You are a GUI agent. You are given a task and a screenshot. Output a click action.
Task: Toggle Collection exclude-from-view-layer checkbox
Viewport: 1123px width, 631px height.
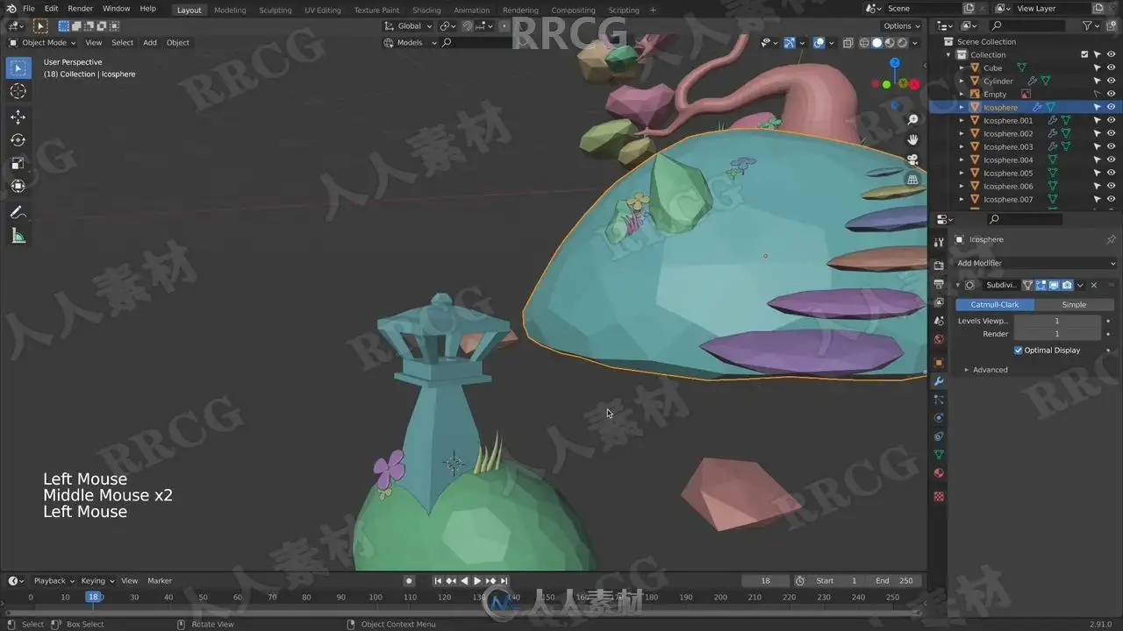pos(1084,54)
